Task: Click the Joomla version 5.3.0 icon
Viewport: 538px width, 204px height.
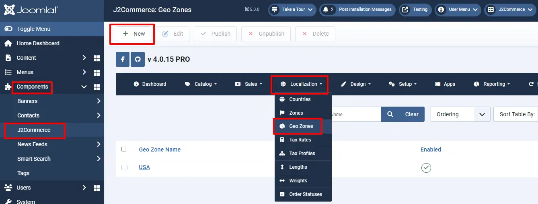Action: (246, 9)
